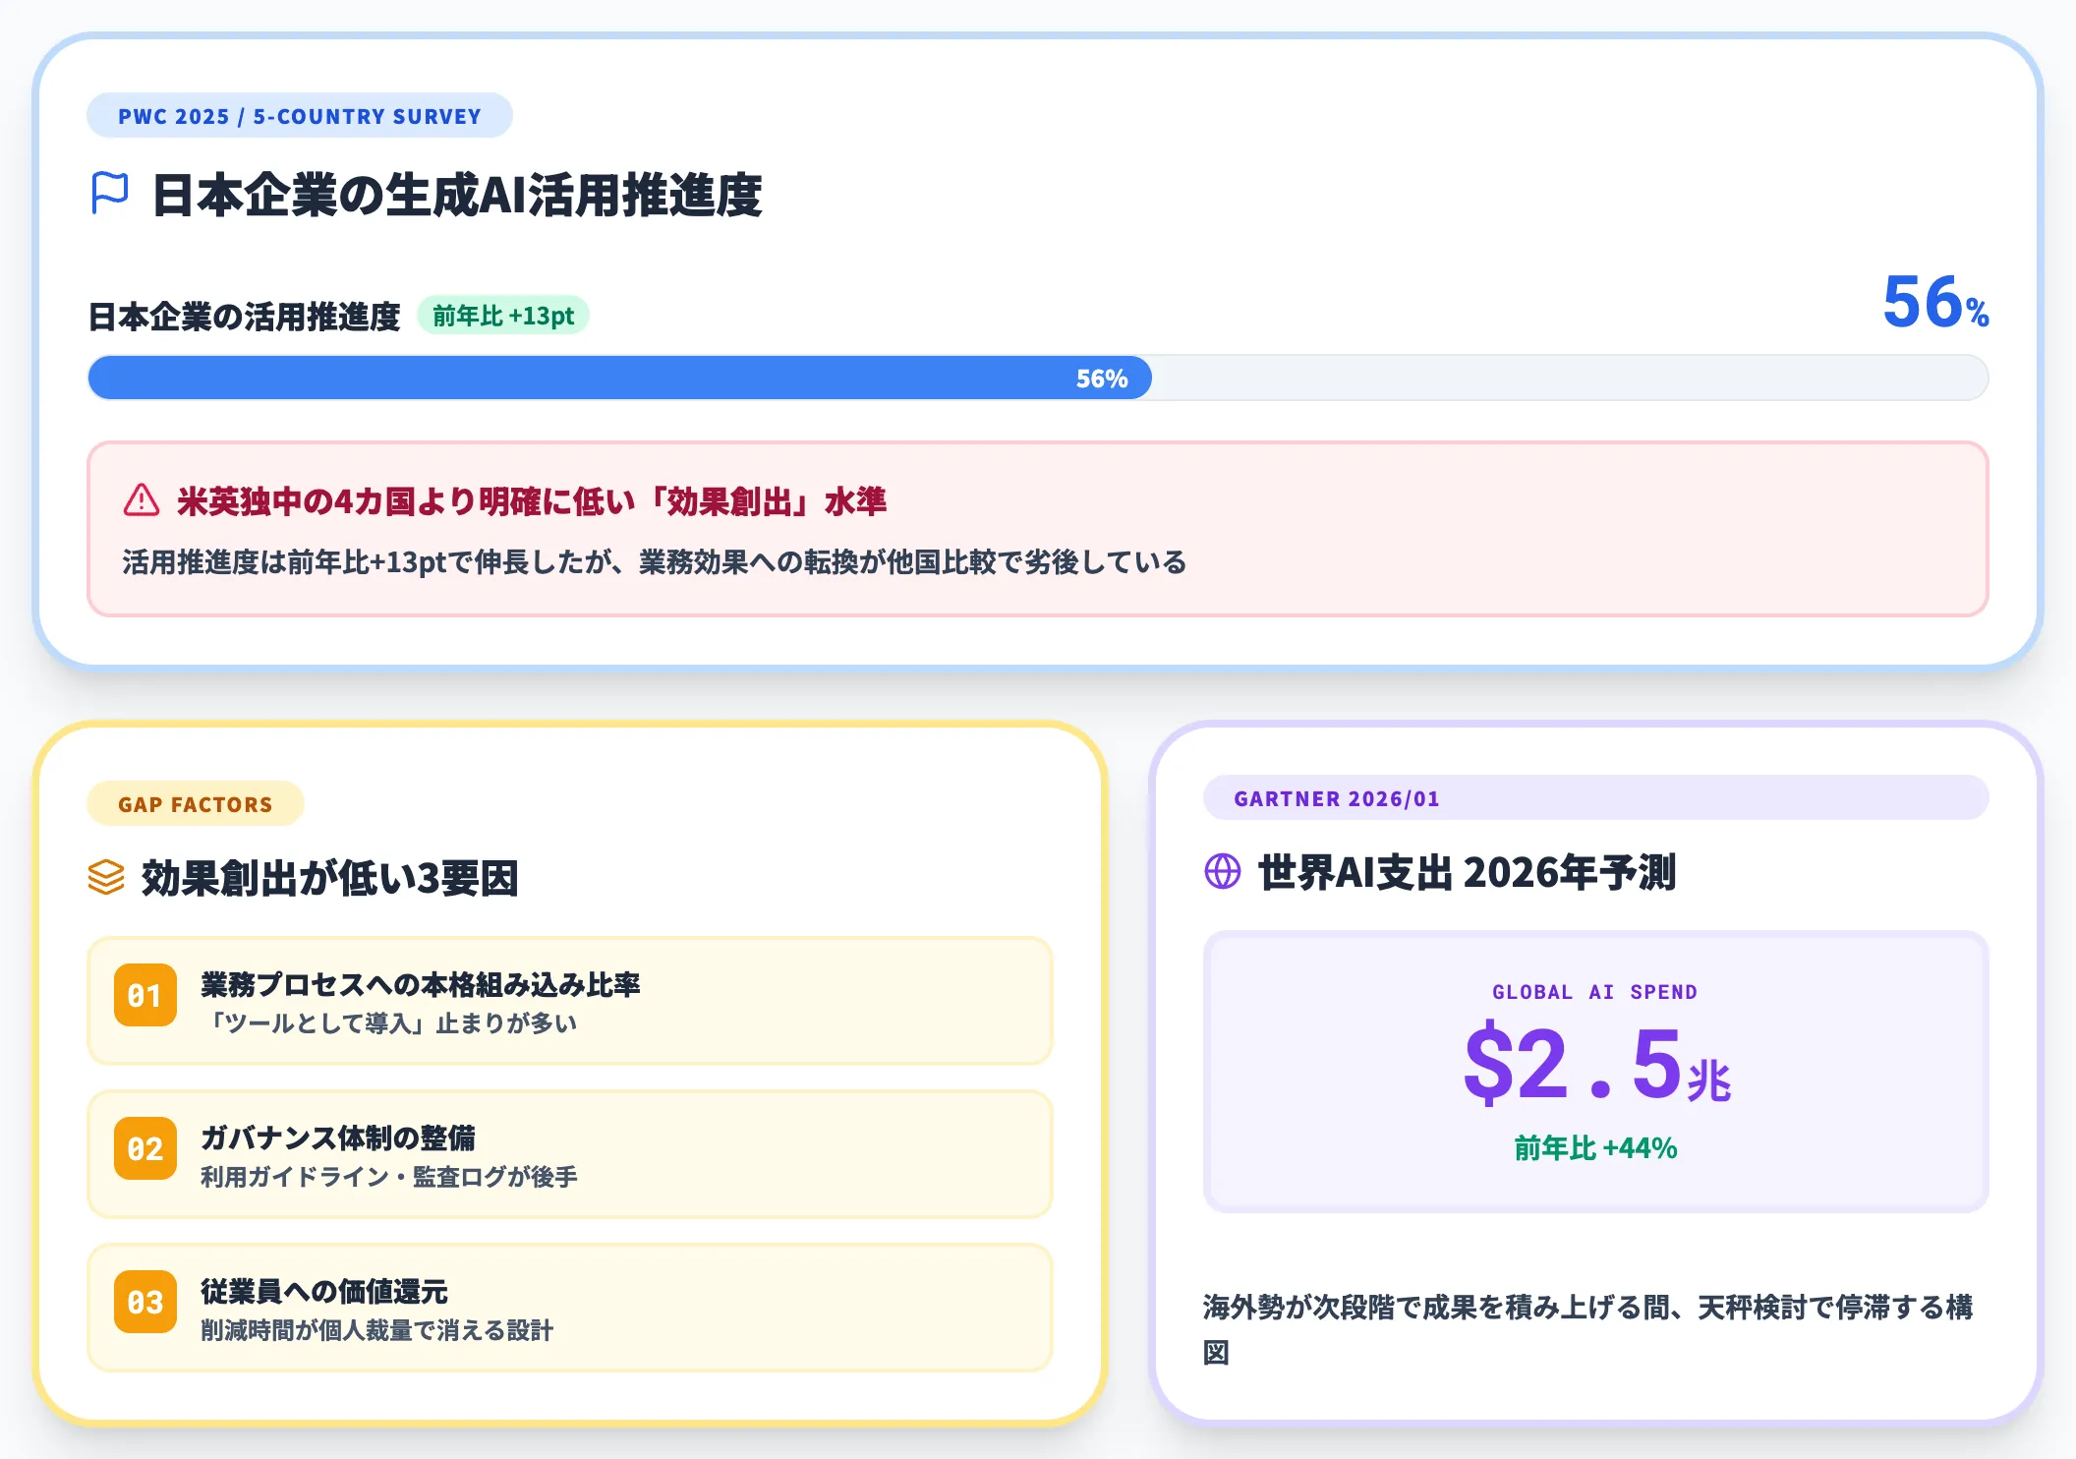Click the subtext 利用ガイドライン・監査ログが後手
This screenshot has height=1459, width=2076.
click(x=389, y=1177)
